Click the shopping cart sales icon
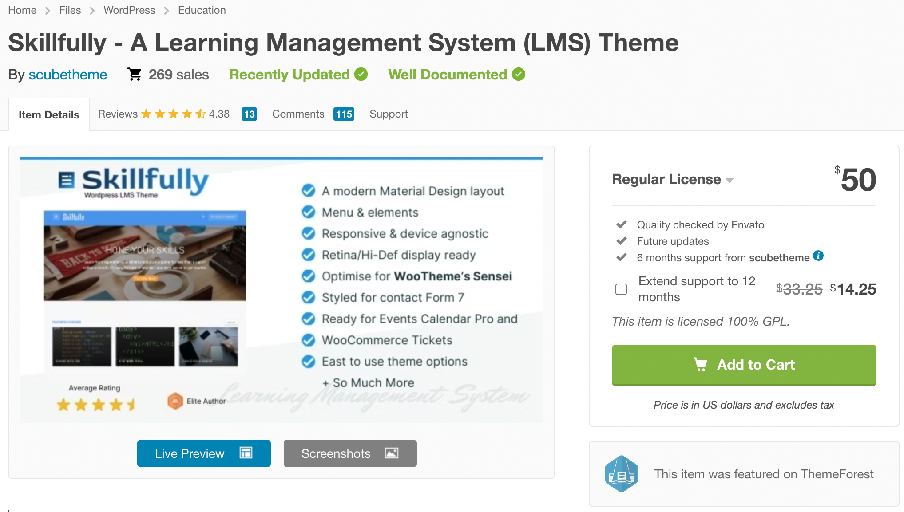Viewport: 904px width, 512px height. (x=134, y=74)
